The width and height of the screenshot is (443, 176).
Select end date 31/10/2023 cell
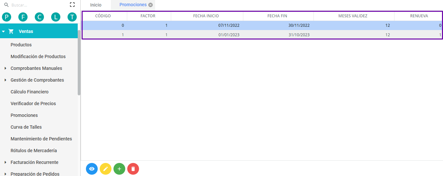[299, 35]
